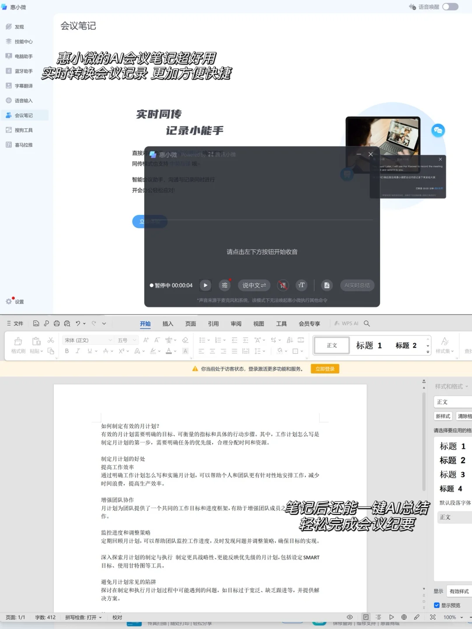Switch to the 审阅 ribbon tab
Image resolution: width=472 pixels, height=629 pixels.
click(236, 324)
